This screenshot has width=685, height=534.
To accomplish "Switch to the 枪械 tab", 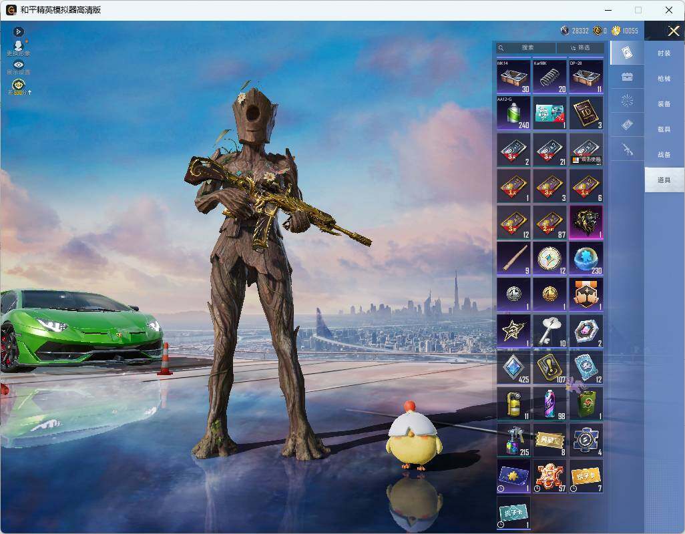I will click(x=664, y=79).
